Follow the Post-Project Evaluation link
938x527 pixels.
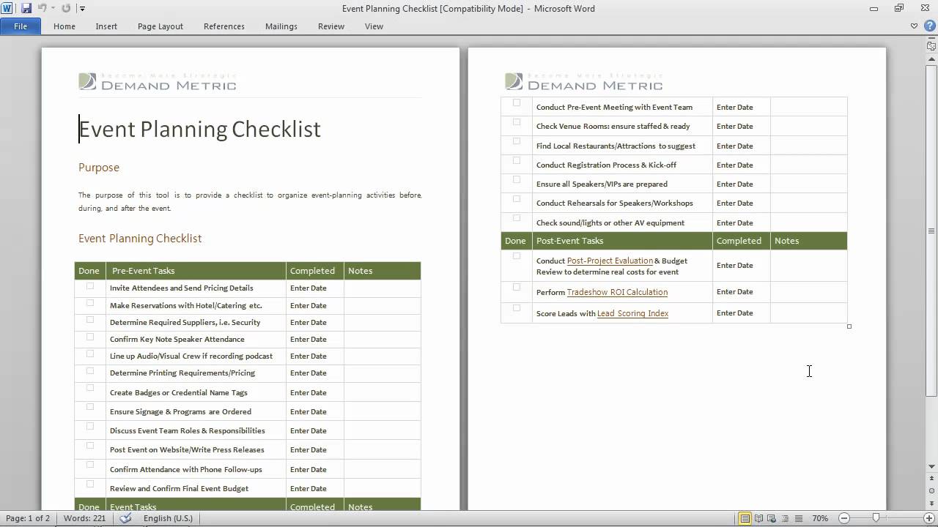[610, 261]
